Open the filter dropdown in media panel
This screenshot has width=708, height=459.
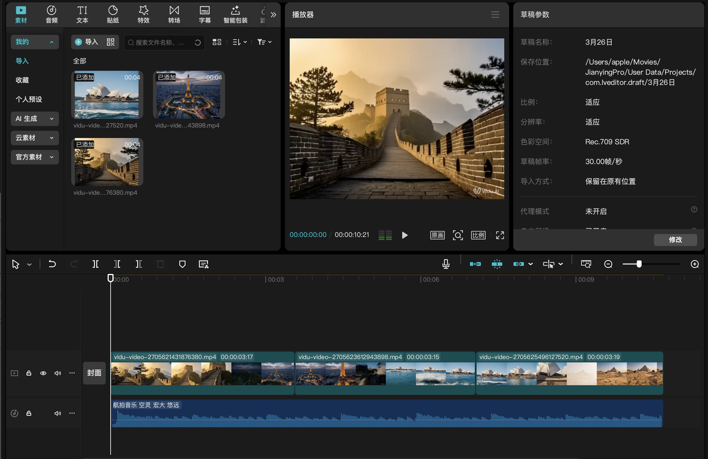click(x=264, y=42)
